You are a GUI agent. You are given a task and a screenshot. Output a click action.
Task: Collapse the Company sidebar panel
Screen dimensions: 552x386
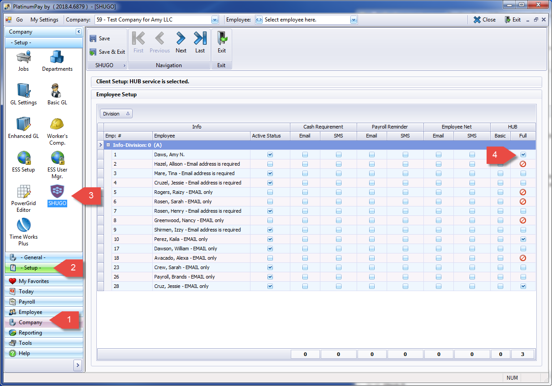click(x=79, y=32)
